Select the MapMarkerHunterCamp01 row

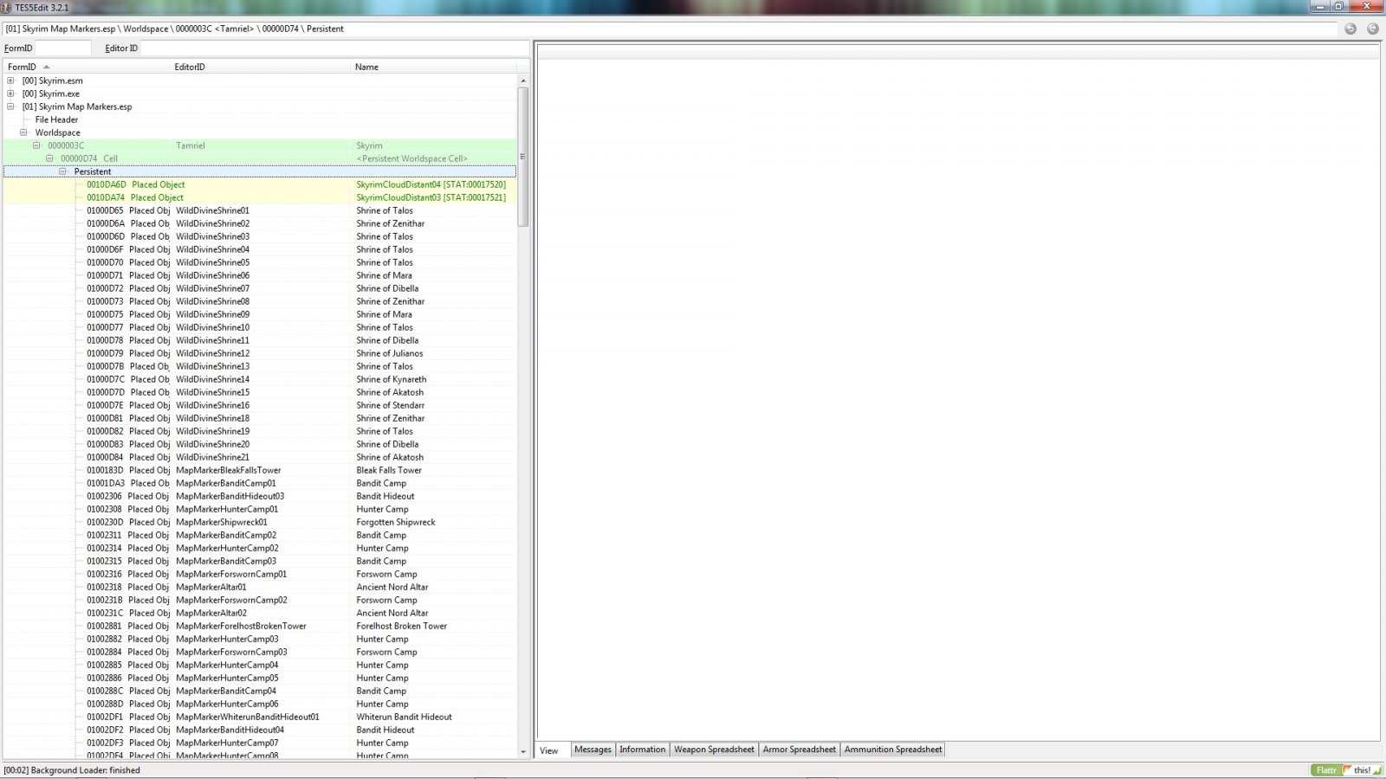click(260, 509)
